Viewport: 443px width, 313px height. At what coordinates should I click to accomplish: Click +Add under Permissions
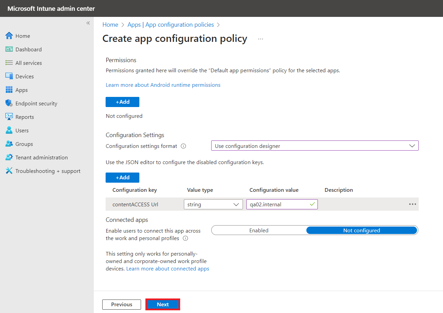(122, 102)
